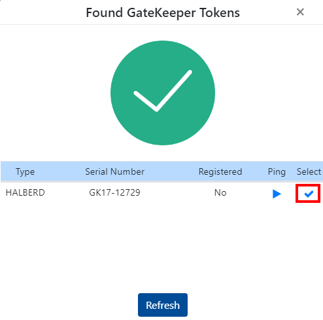Click the HALBERD token table row
The image size is (323, 320).
pos(161,193)
